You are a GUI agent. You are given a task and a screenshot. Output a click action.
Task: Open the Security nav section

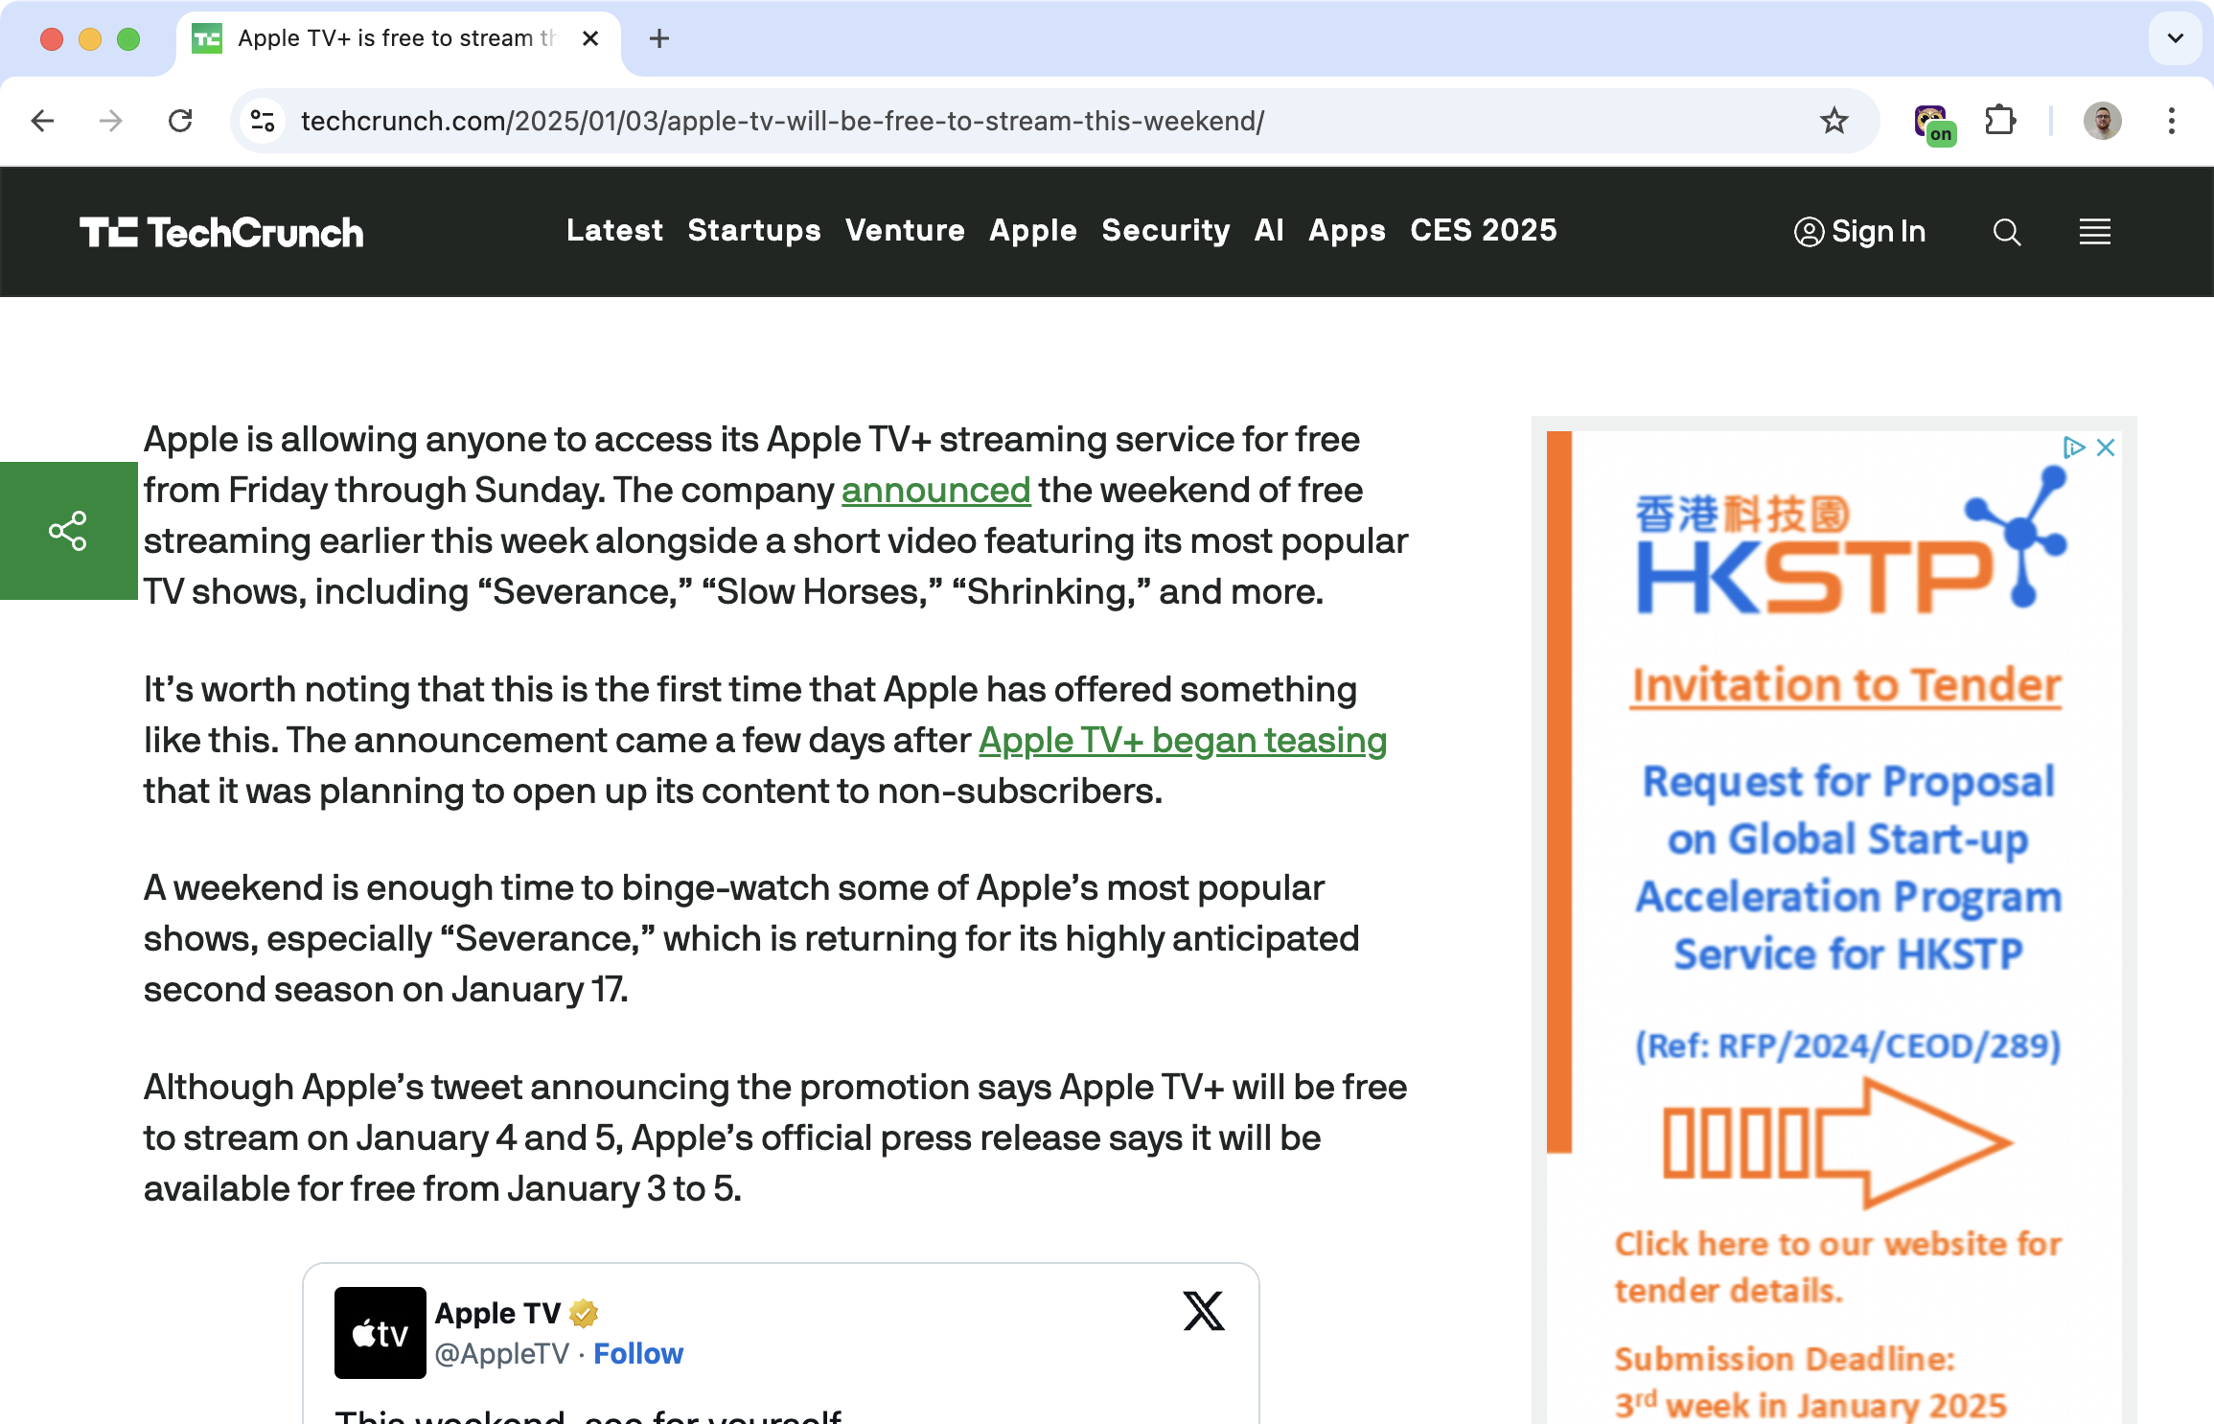tap(1165, 231)
